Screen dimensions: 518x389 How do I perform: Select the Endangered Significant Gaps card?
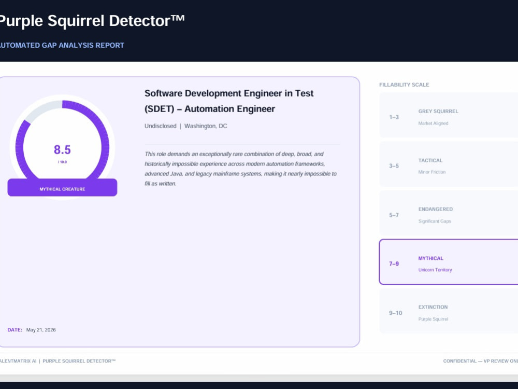[x=449, y=213]
